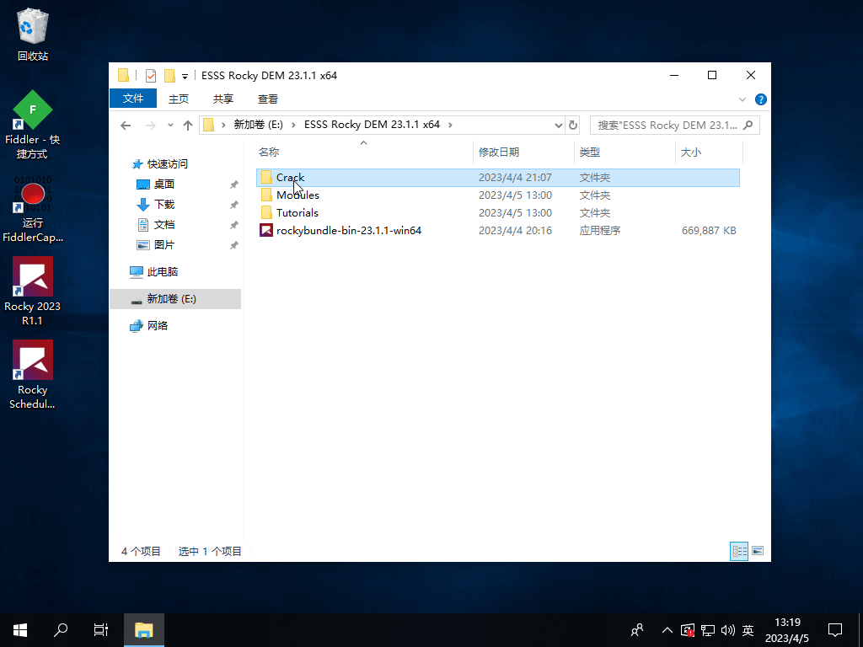Select Rocky 2023 R1.1 desktop shortcut
This screenshot has width=863, height=647.
33,291
